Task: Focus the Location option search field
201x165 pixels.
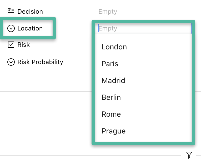Action: tap(143, 28)
